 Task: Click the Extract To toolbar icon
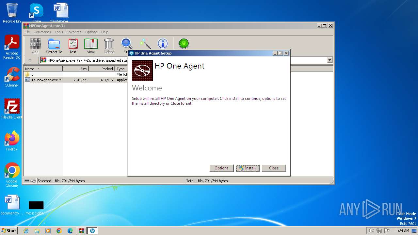tap(54, 46)
